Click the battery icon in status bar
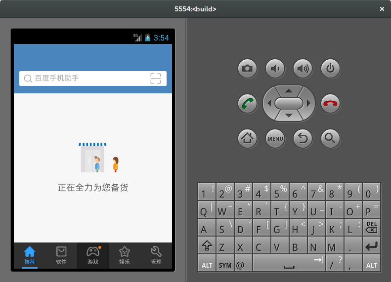This screenshot has height=282, width=391. pyautogui.click(x=148, y=38)
